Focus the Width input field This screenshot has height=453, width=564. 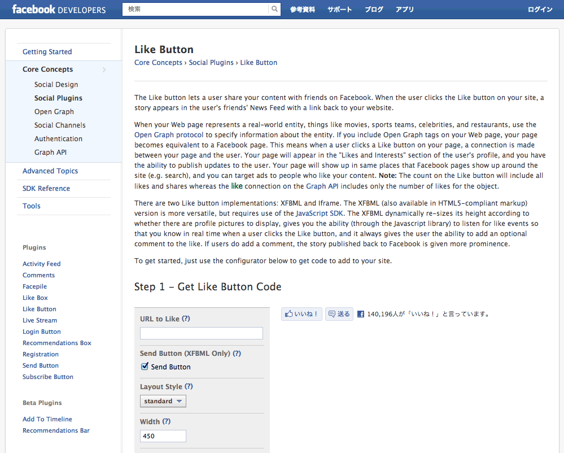pos(163,436)
